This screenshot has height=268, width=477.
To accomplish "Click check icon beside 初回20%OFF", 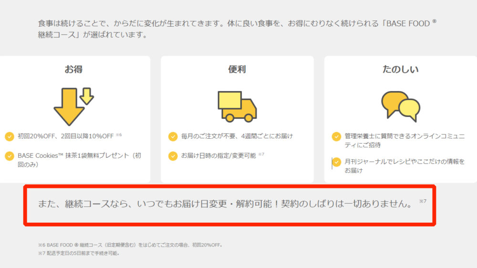I will coord(10,136).
